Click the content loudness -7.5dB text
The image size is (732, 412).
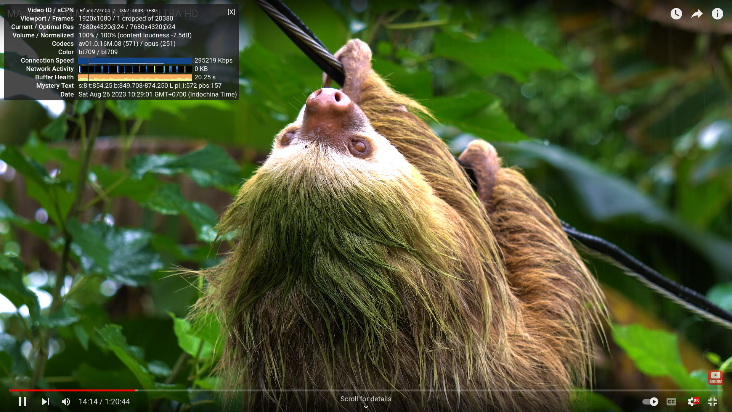pyautogui.click(x=154, y=35)
